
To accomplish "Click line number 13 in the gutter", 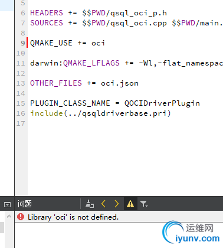I will click(21, 83).
